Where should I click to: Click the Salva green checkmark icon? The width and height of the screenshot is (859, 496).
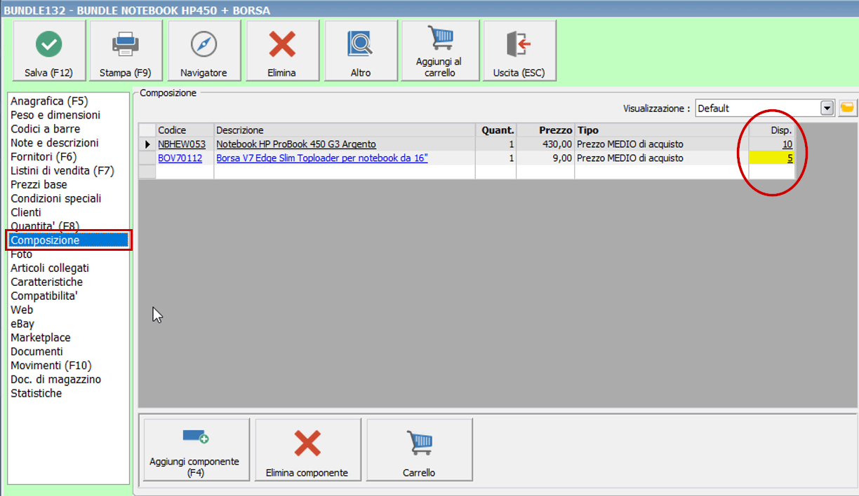click(x=48, y=45)
